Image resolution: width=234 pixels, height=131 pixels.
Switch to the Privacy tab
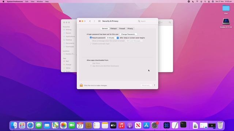[x=130, y=28]
